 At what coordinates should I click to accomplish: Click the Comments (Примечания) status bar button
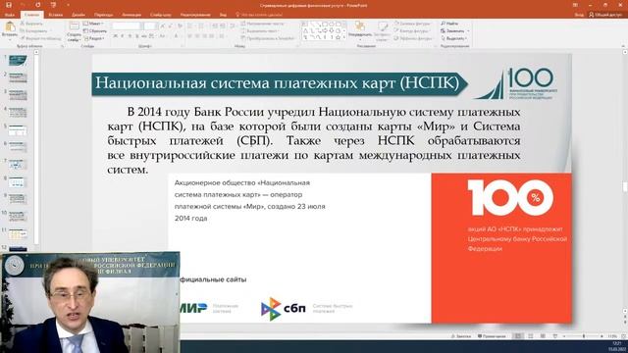[493, 336]
